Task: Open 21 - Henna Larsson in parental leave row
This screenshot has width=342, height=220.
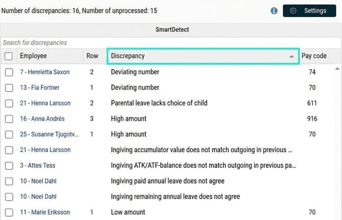Action: pos(45,103)
